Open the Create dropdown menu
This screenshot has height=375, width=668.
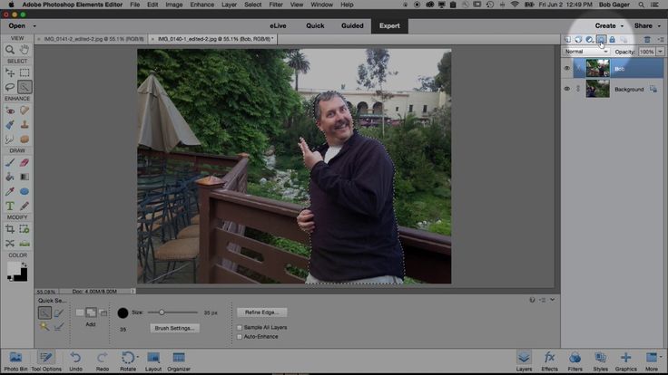[608, 25]
